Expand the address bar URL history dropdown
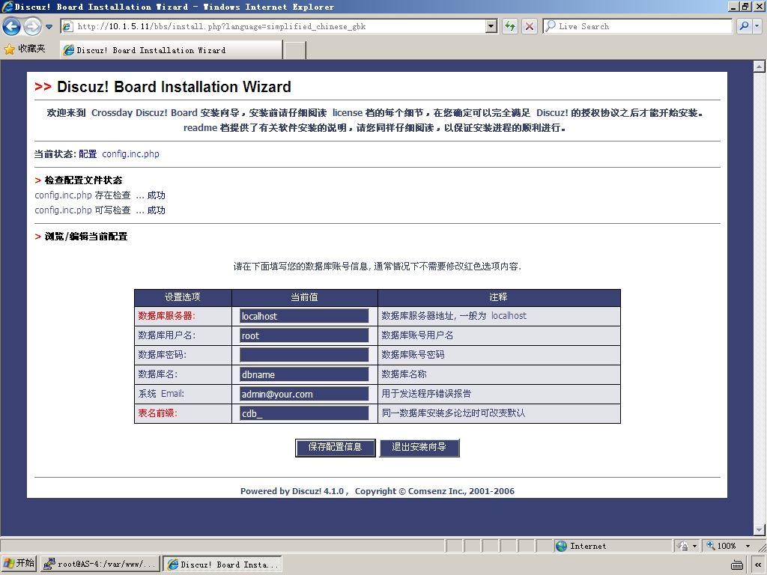 (x=491, y=26)
